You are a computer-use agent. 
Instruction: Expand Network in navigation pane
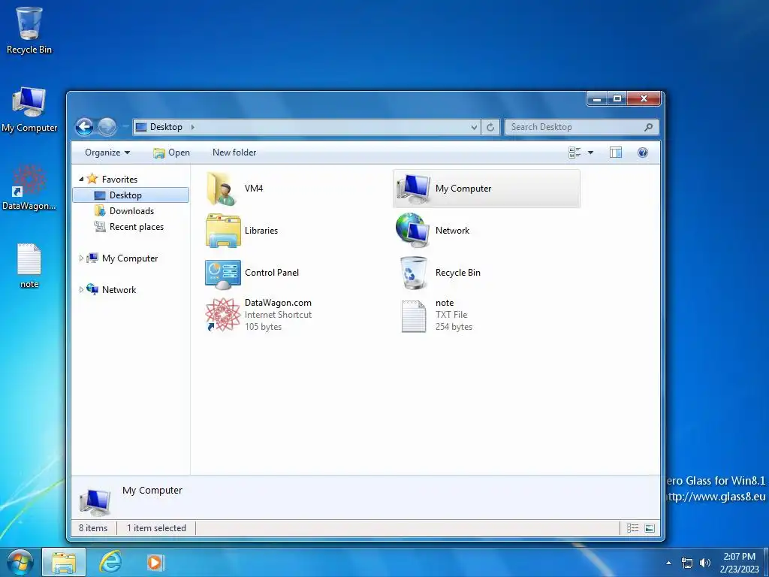click(81, 289)
